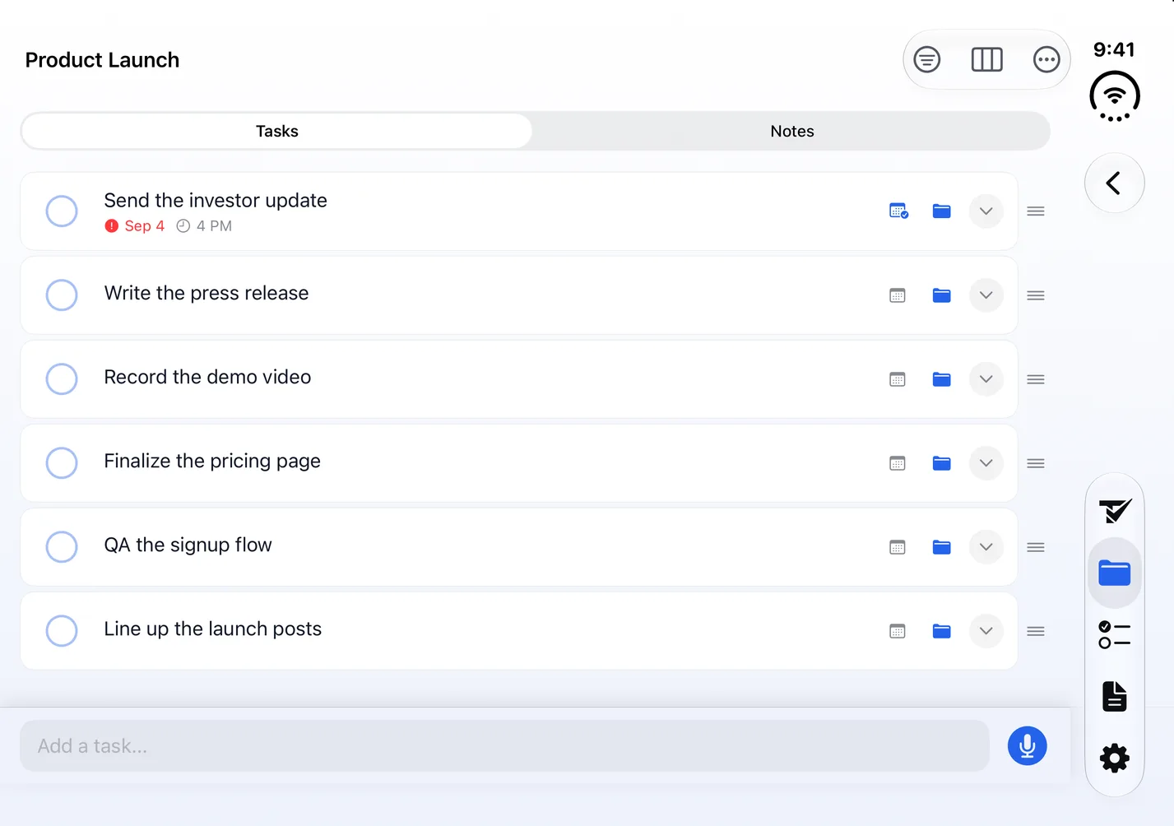
Task: Open calendar icon for Write the press release
Action: click(x=898, y=295)
